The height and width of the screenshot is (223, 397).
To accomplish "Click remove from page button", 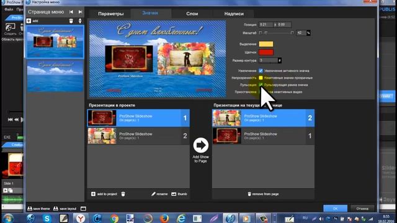I will (x=263, y=194).
